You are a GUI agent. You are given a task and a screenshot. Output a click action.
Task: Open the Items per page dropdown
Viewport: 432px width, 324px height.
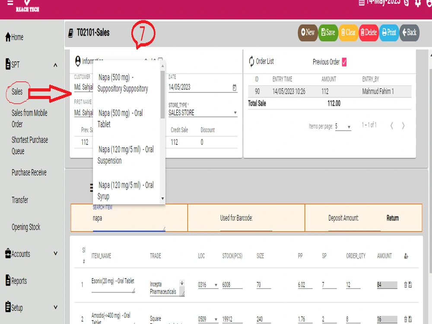343,127
